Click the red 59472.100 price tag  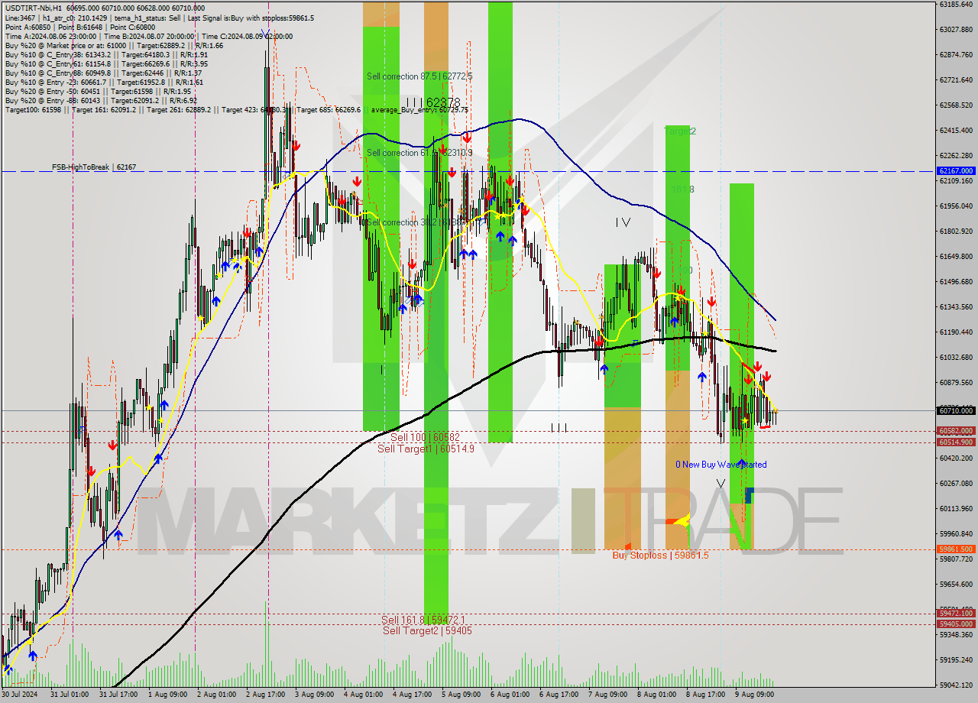click(956, 613)
